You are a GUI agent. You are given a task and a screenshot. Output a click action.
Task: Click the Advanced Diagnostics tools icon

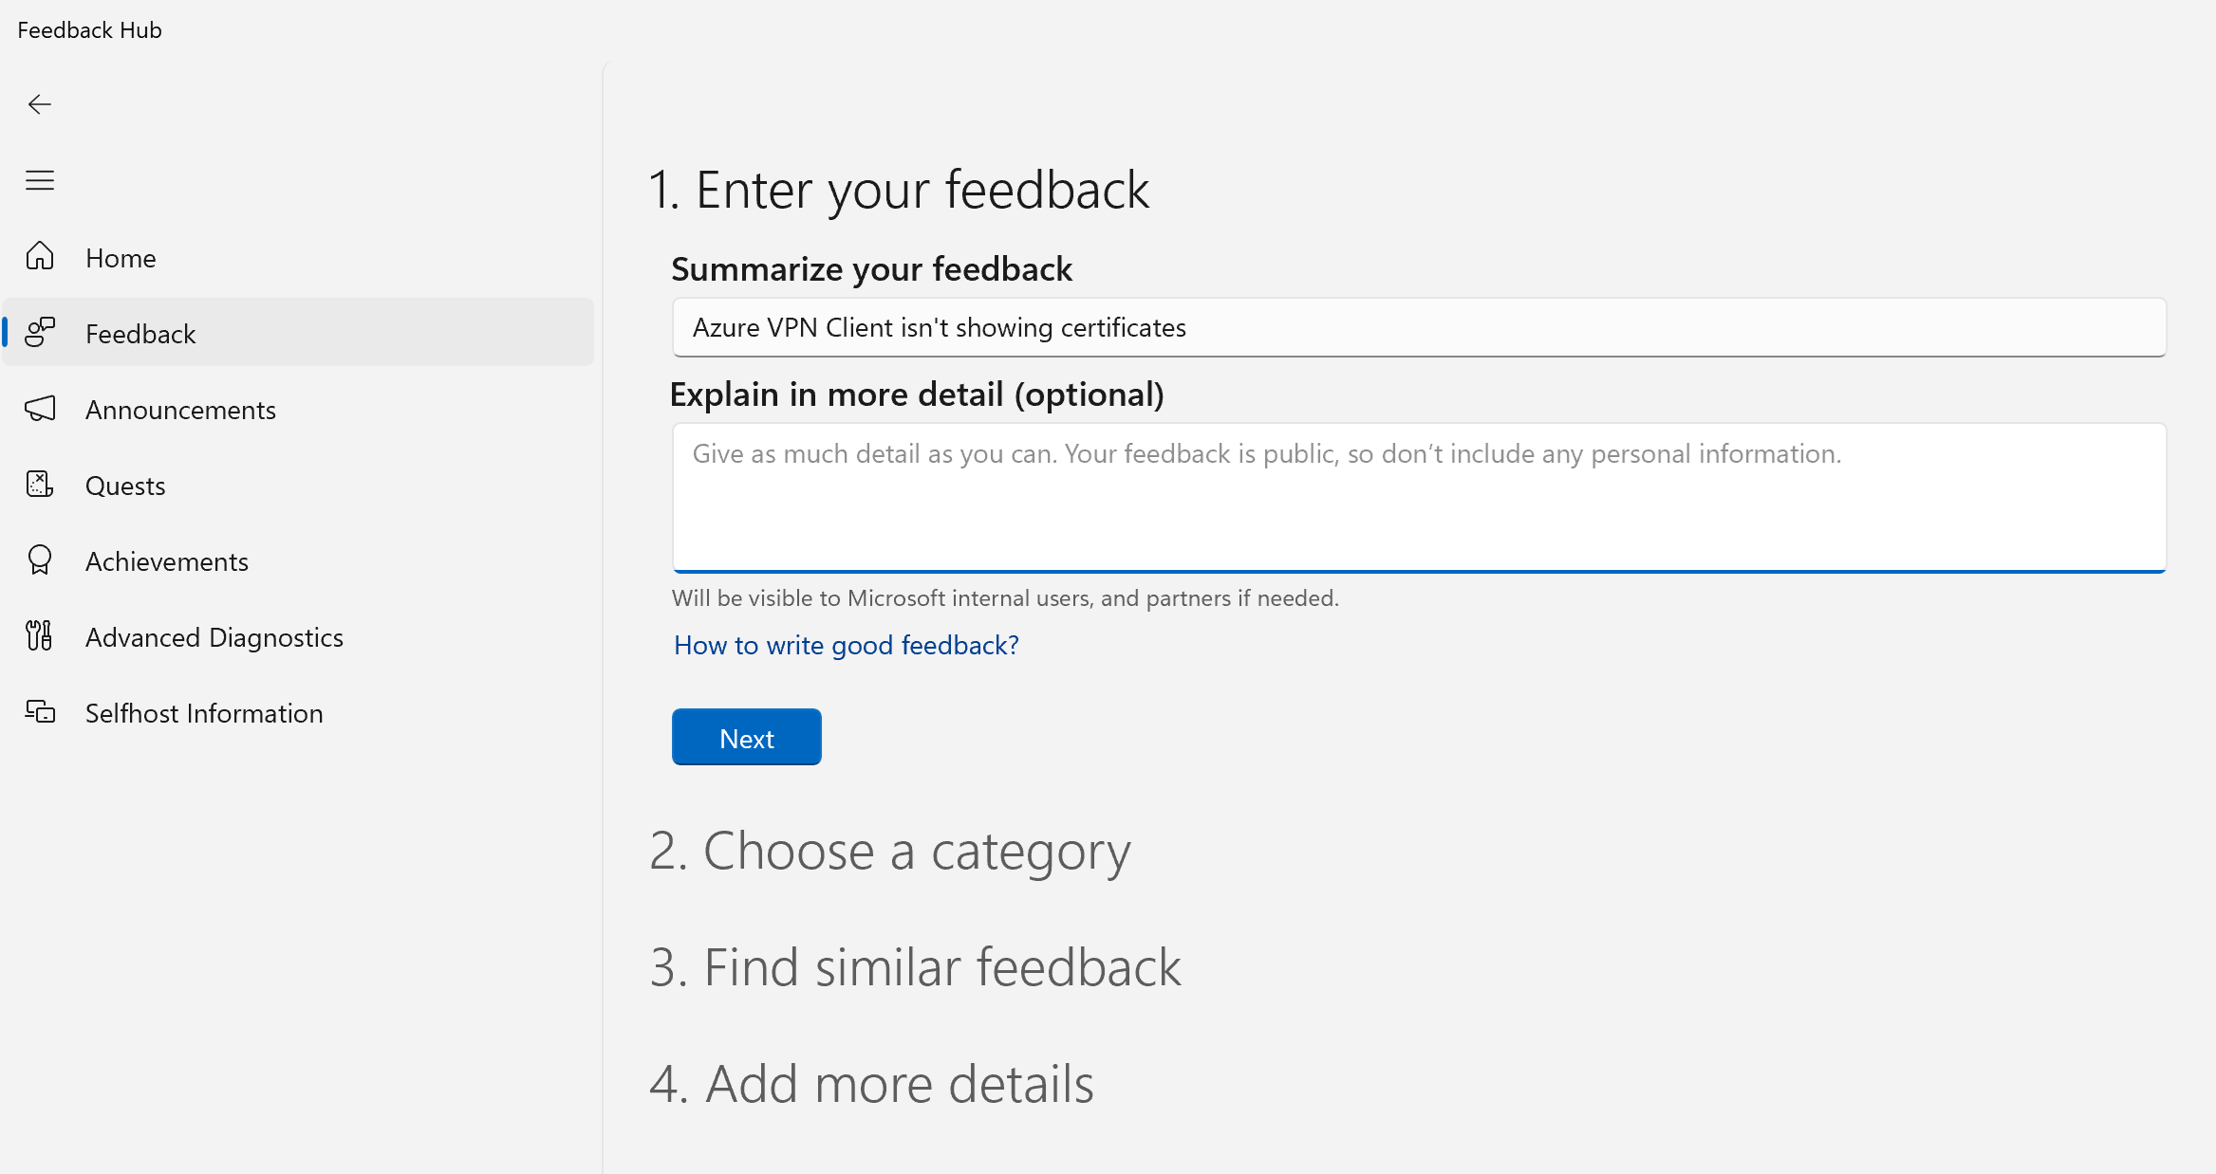click(40, 636)
